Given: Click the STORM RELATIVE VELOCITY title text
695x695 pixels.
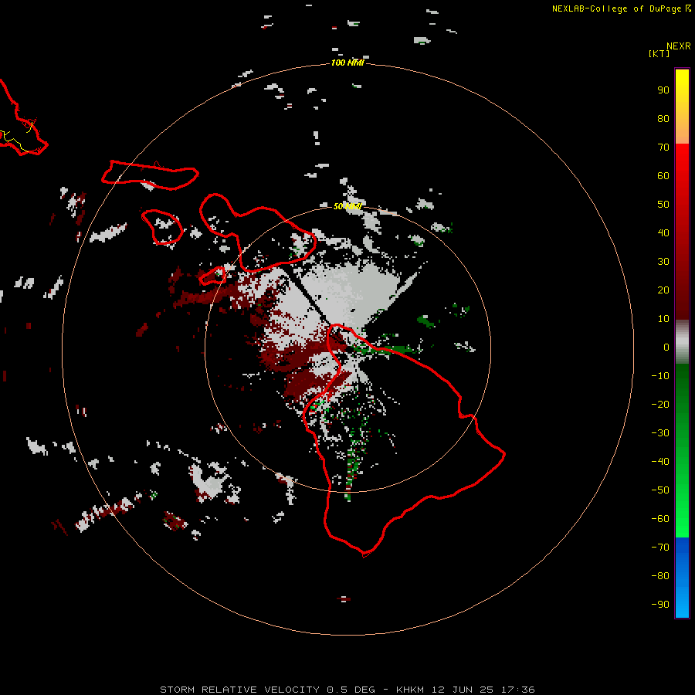Looking at the screenshot, I should coord(239,690).
